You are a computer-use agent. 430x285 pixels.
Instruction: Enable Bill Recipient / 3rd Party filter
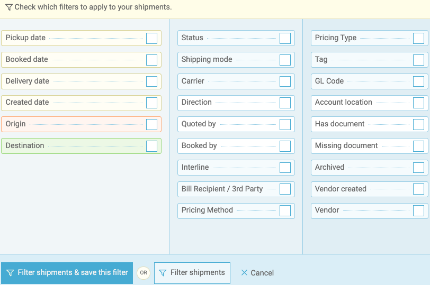(x=285, y=189)
